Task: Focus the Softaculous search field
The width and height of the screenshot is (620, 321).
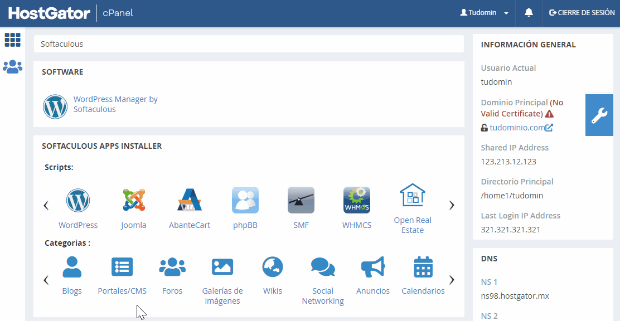Action: coord(249,44)
